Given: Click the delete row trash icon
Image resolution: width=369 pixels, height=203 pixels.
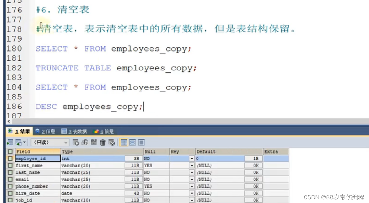Looking at the screenshot, I should point(102,142).
